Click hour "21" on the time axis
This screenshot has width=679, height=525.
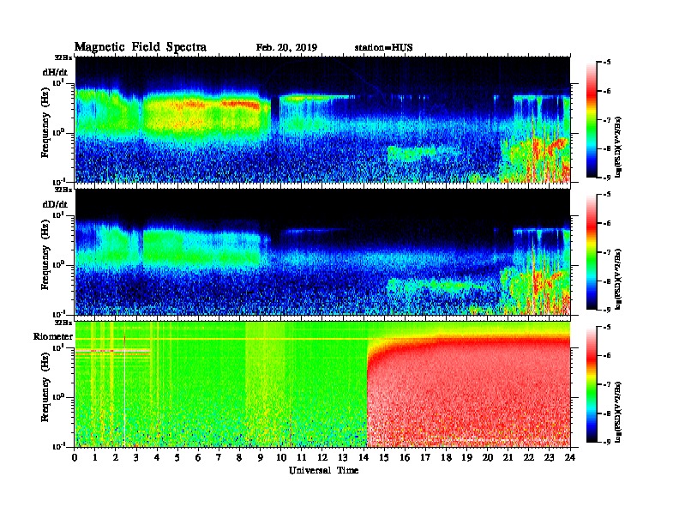point(508,457)
